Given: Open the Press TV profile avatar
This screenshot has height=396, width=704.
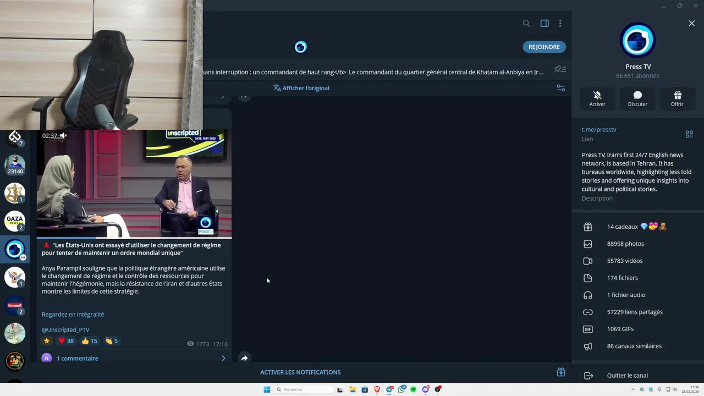Looking at the screenshot, I should tap(637, 40).
